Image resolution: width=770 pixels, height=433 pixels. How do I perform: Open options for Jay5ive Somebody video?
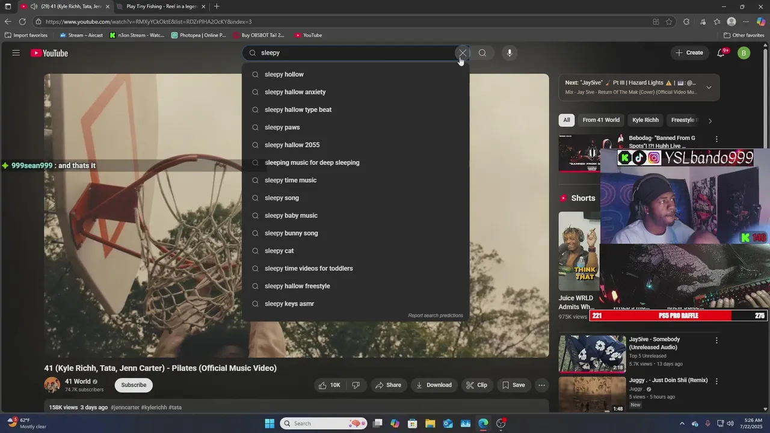coord(716,340)
